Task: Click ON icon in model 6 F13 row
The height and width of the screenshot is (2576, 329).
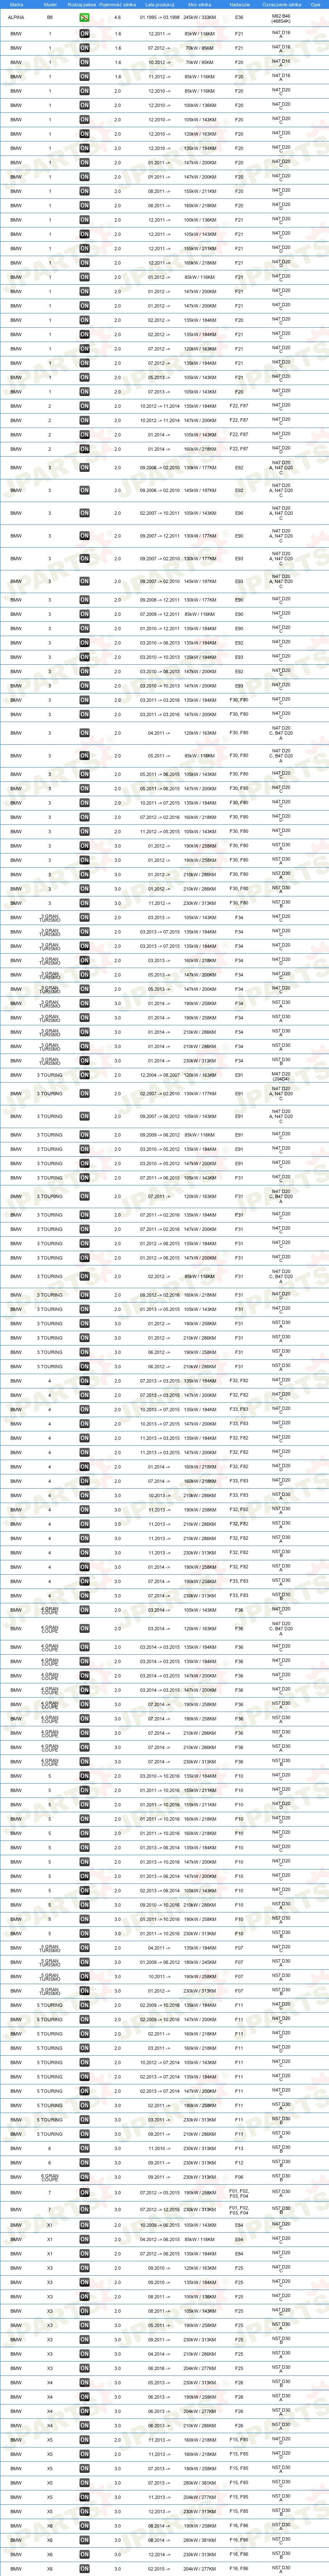Action: tap(84, 2148)
